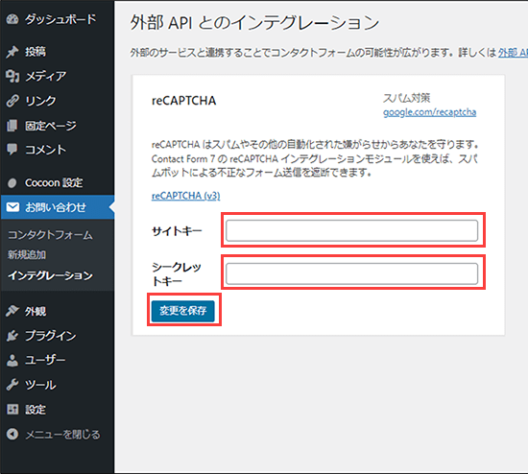Viewport: 528px width, 474px height.
Task: Select the インテグレーション submenu item
Action: [50, 275]
